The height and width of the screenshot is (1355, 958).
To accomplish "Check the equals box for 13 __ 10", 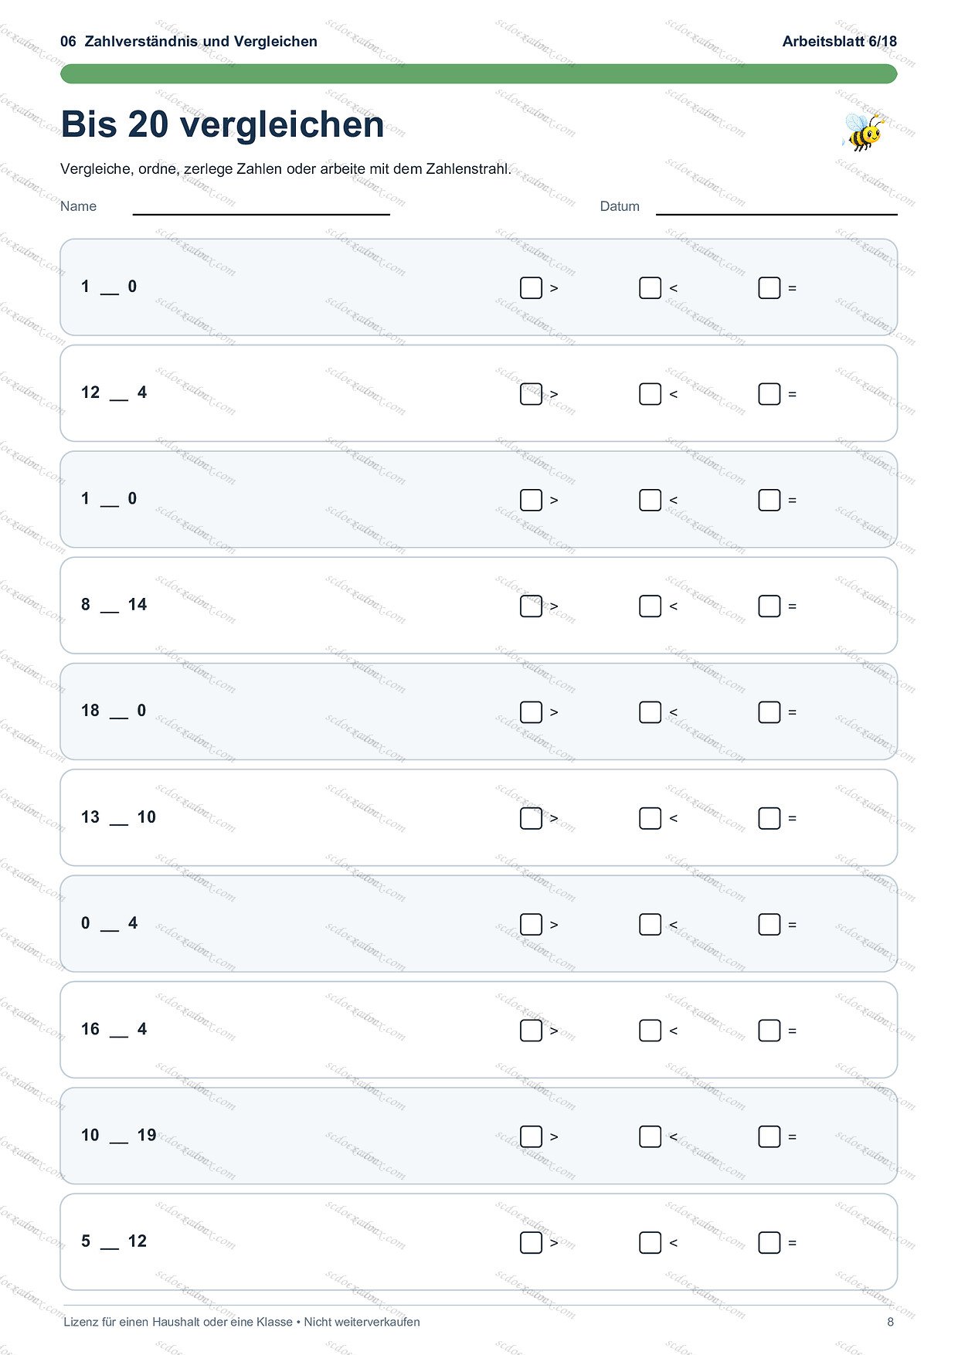I will [x=769, y=818].
